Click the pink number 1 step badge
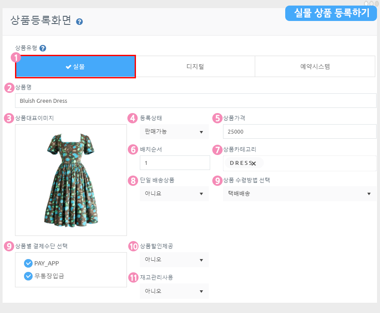Image resolution: width=380 pixels, height=313 pixels. pyautogui.click(x=16, y=57)
